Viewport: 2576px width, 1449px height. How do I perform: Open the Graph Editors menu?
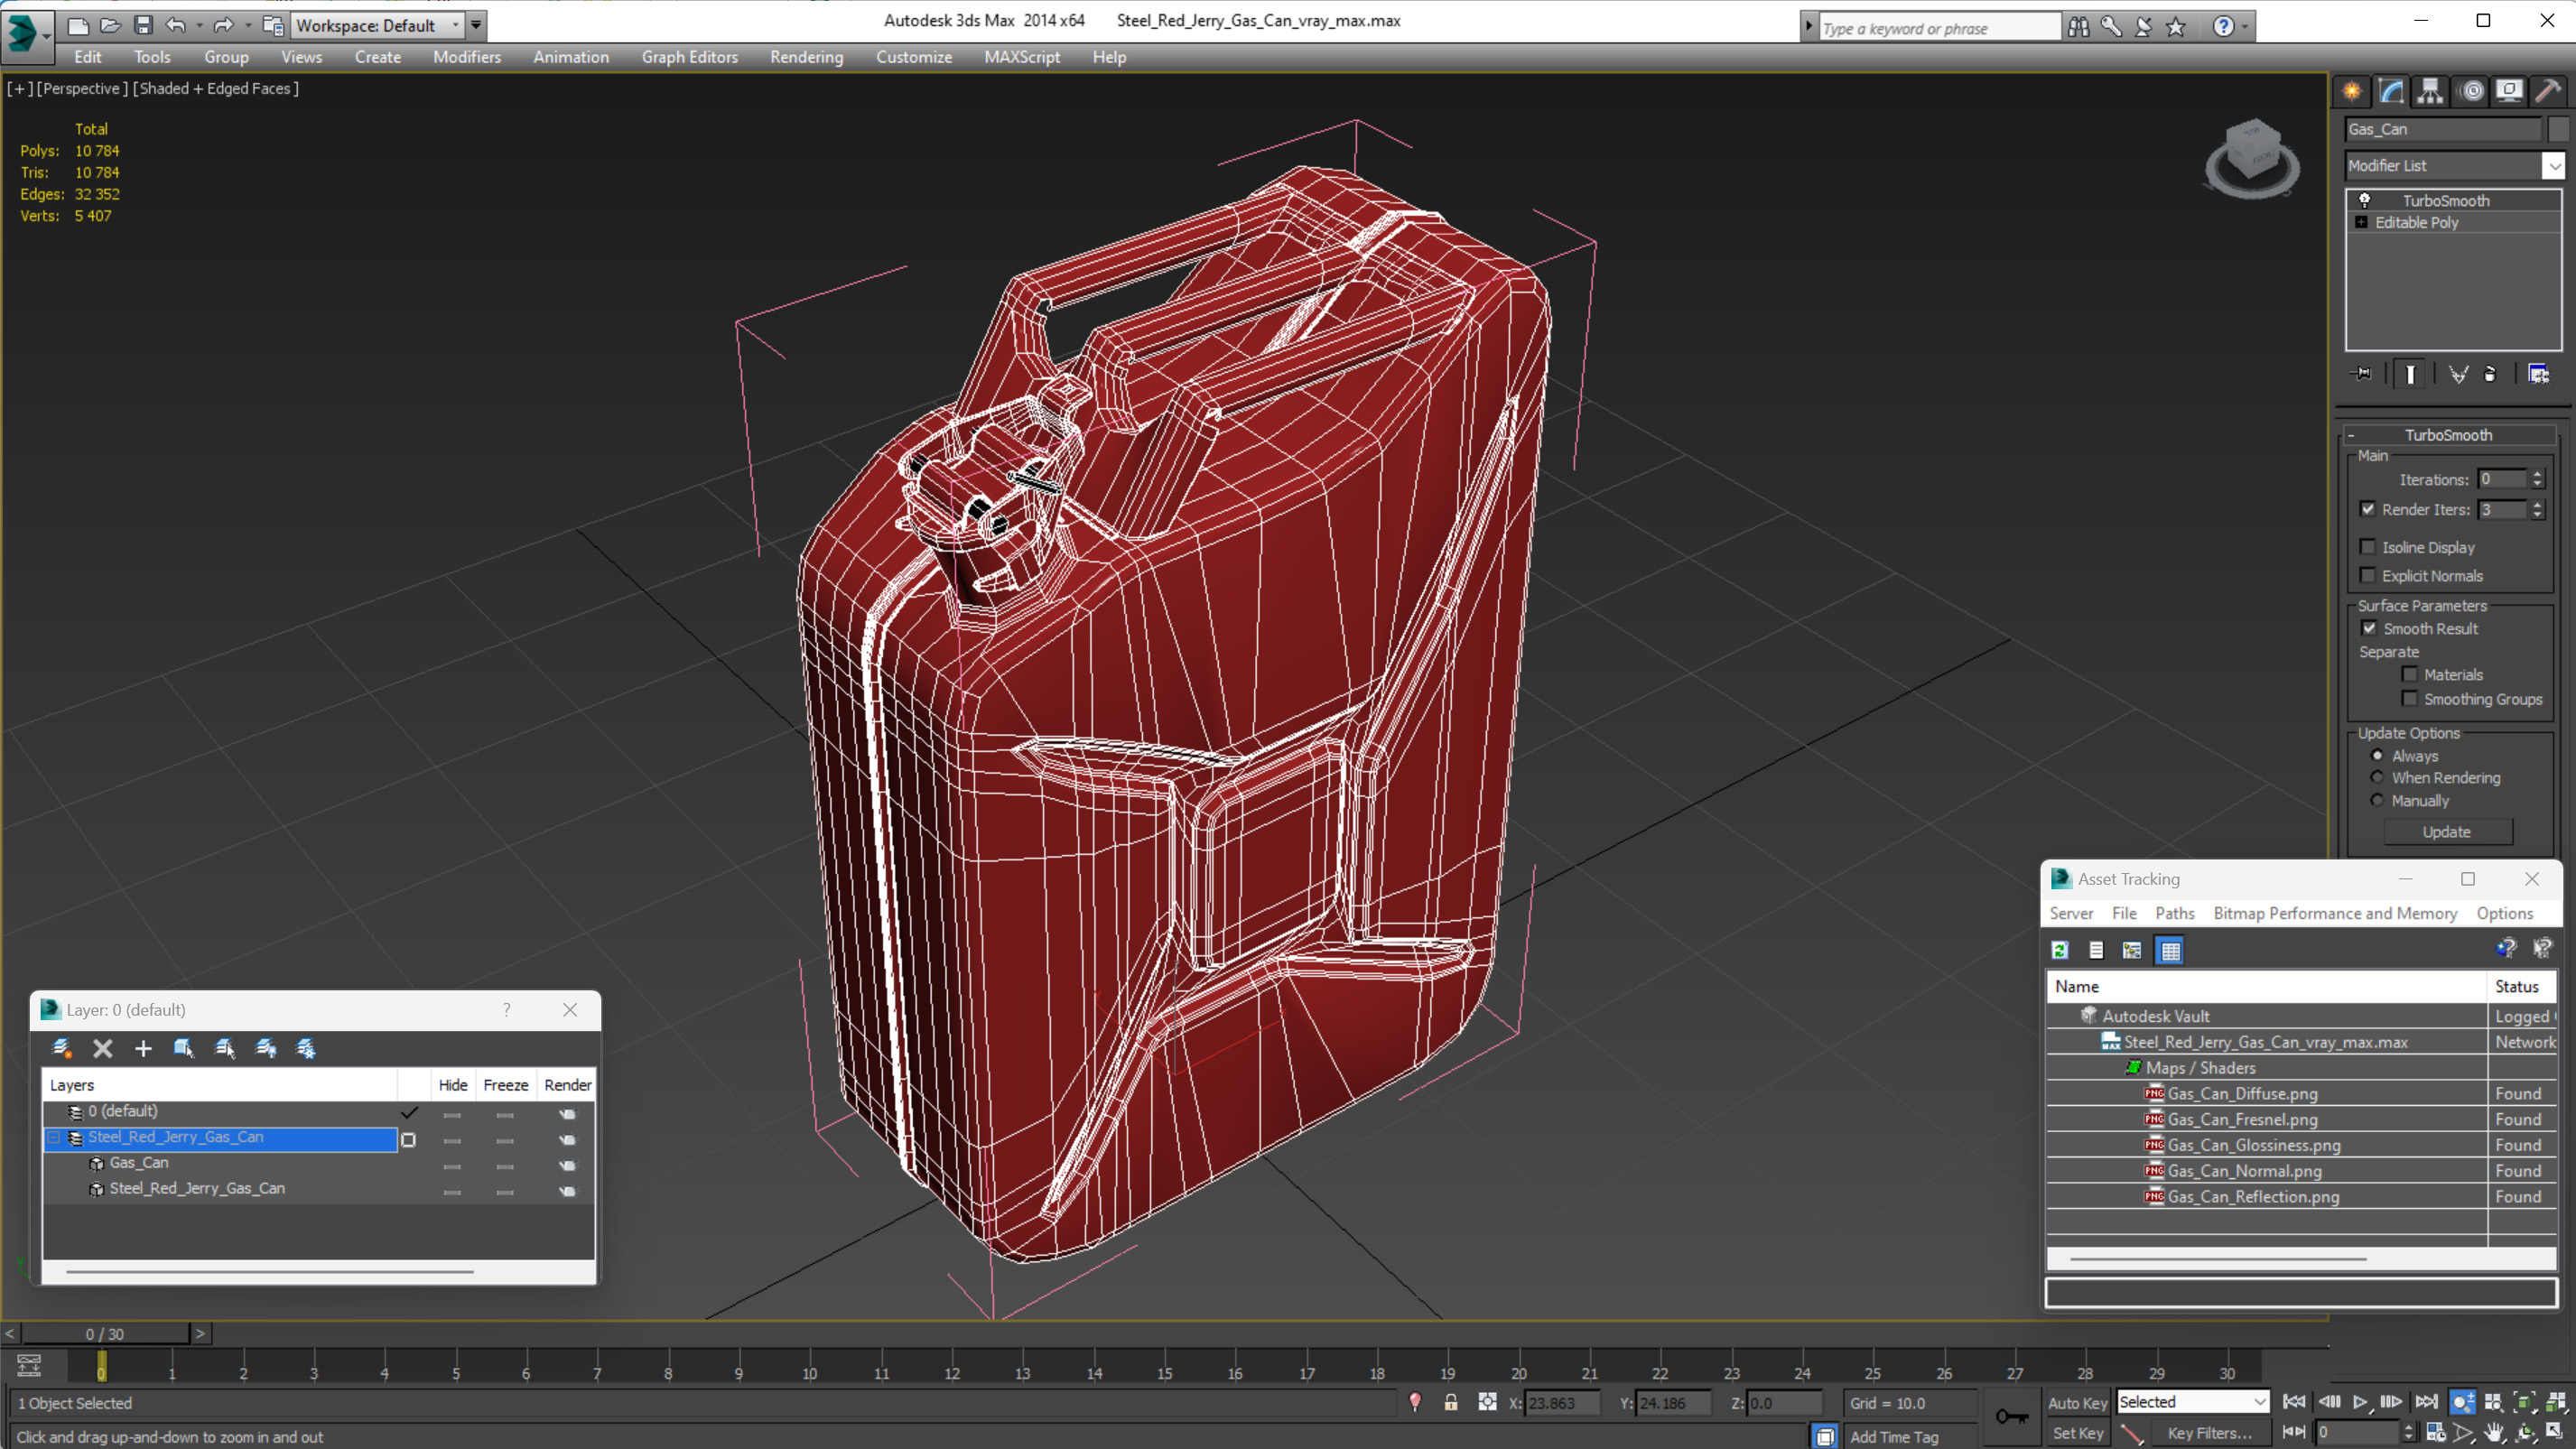click(689, 57)
